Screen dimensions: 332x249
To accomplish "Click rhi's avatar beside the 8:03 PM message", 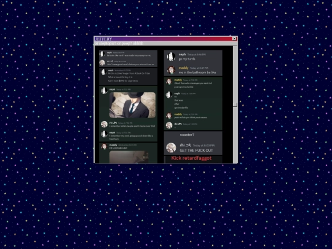I will click(171, 148).
